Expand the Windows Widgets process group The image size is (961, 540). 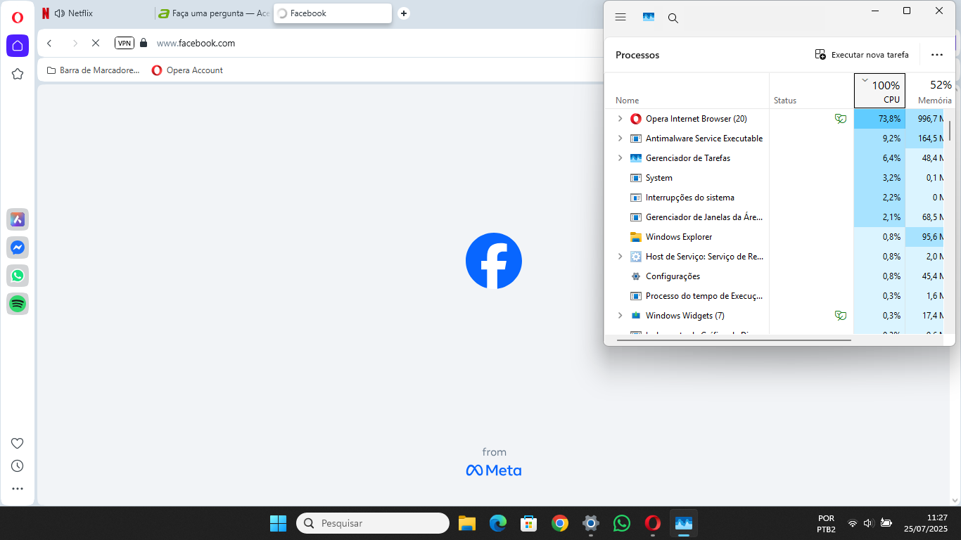620,316
